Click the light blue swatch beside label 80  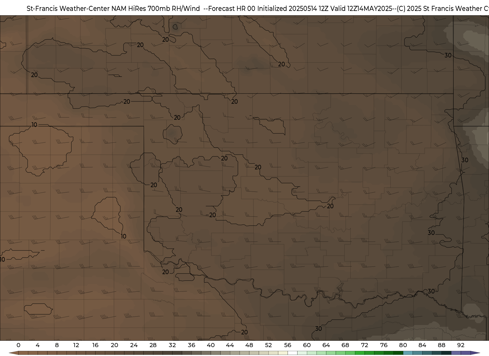tap(408, 353)
